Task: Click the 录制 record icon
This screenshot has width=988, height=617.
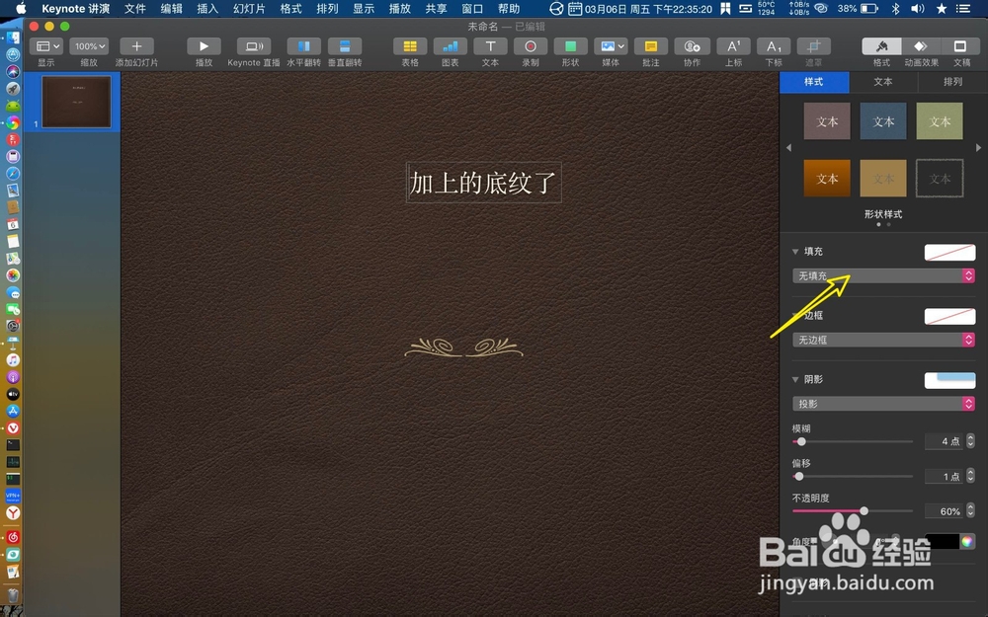Action: pyautogui.click(x=531, y=46)
